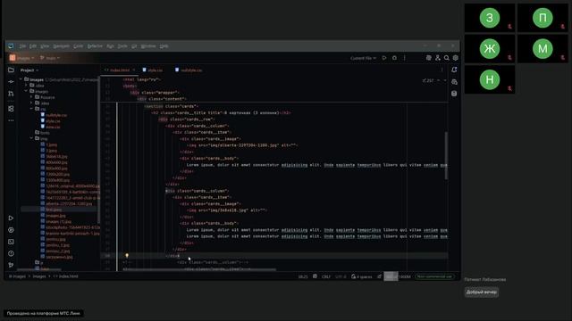Viewport: 572px width, 321px height.
Task: Click the read-only lock icon in status bar
Action: tap(379, 276)
